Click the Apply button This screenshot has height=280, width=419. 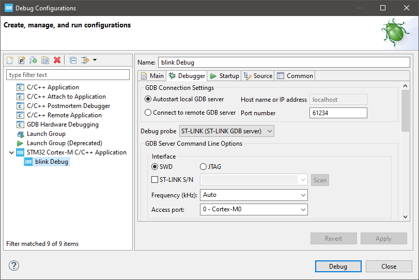(x=384, y=238)
